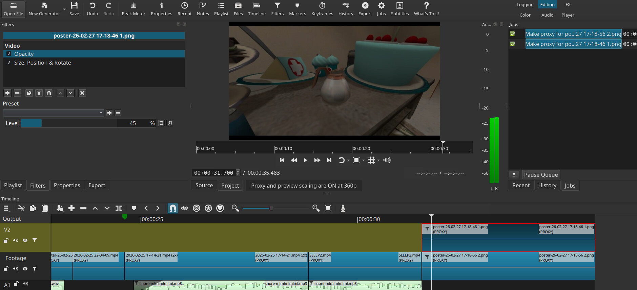Split clip at playhead
Viewport: 637px width, 290px height.
[119, 208]
